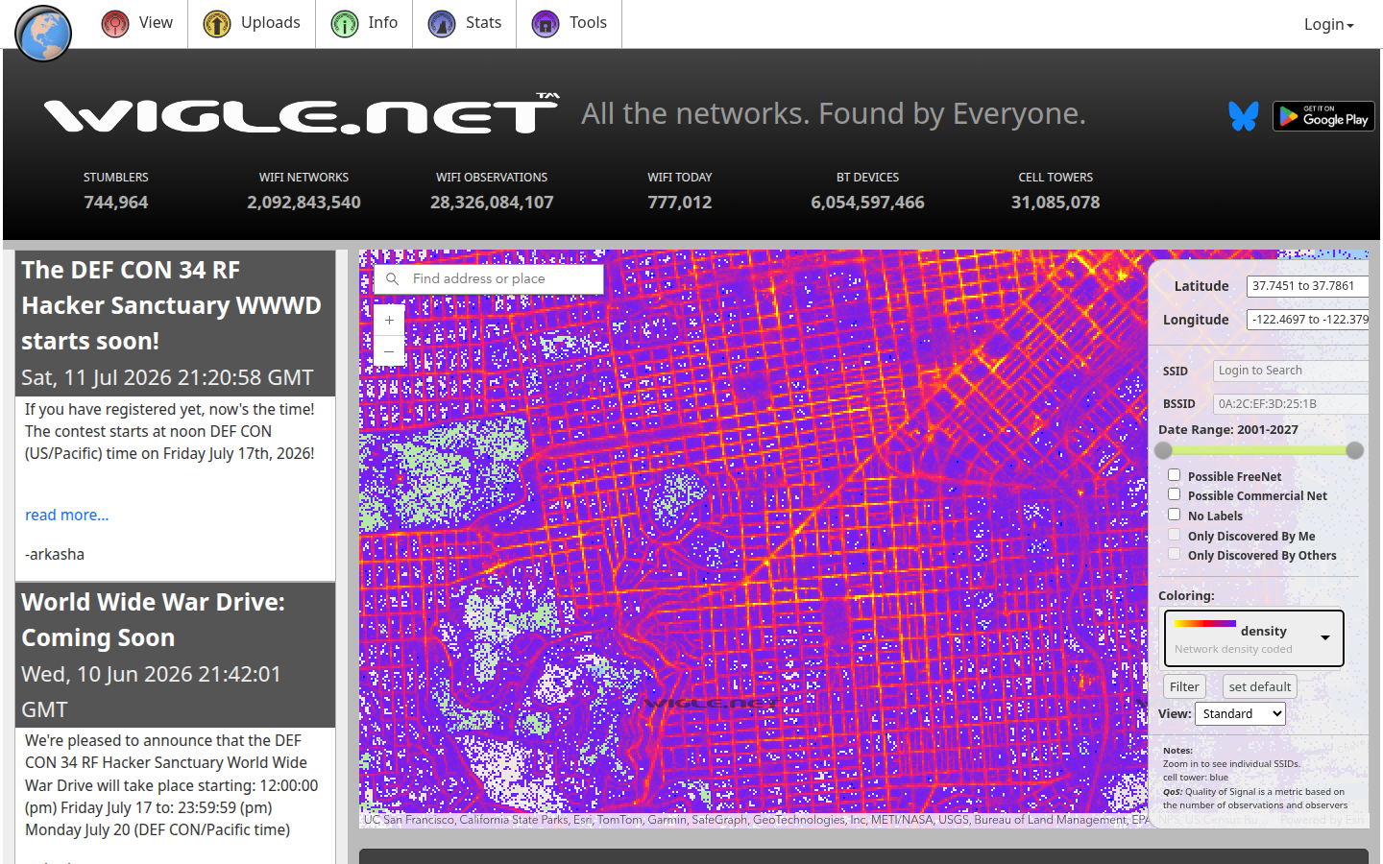The height and width of the screenshot is (864, 1383).
Task: Click the CELL TOWERS count 31,085,078
Action: pos(1055,203)
